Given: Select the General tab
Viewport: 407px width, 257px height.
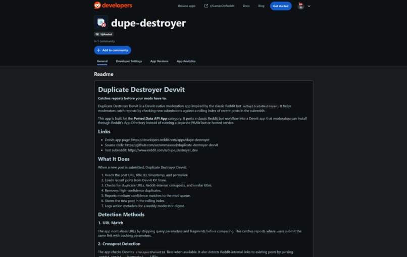Looking at the screenshot, I should click(x=102, y=61).
